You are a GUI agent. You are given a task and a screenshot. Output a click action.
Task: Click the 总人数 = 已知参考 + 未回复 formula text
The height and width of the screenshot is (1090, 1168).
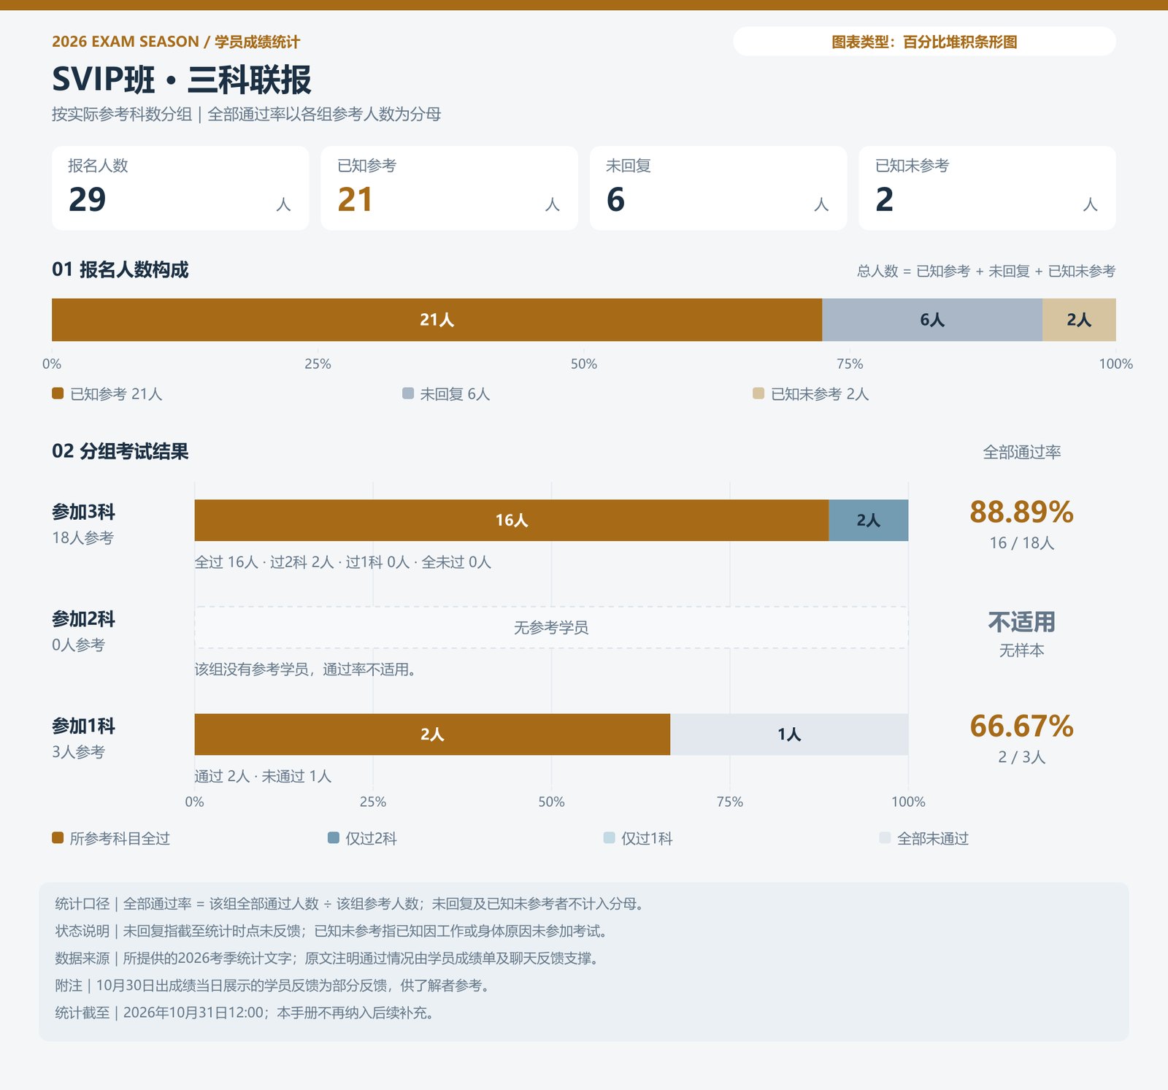click(986, 271)
